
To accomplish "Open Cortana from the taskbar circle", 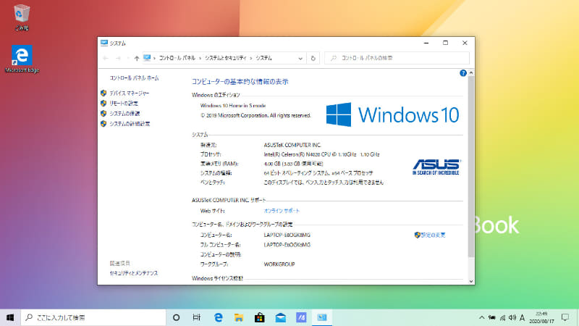I will [x=176, y=317].
